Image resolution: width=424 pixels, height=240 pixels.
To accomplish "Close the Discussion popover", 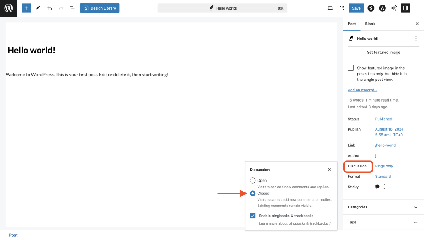I will 329,170.
